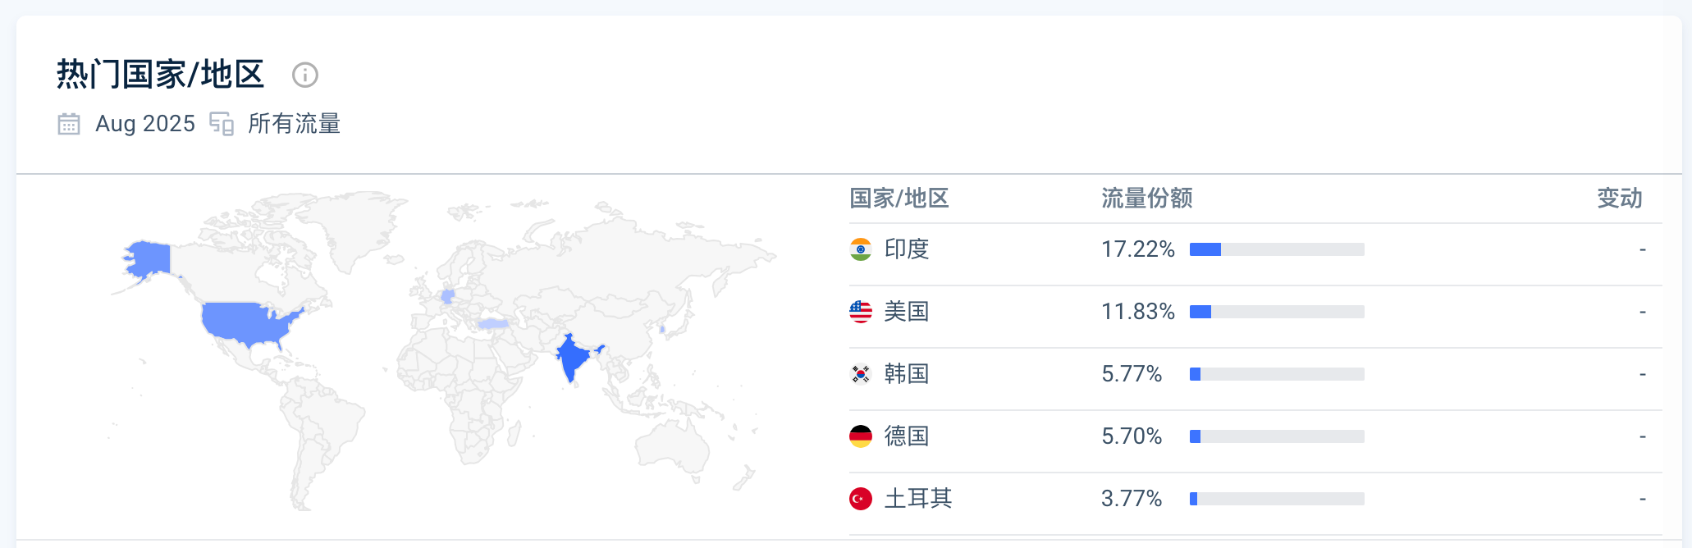The image size is (1692, 548).
Task: Click the highlighted India region on map
Action: pos(572,358)
